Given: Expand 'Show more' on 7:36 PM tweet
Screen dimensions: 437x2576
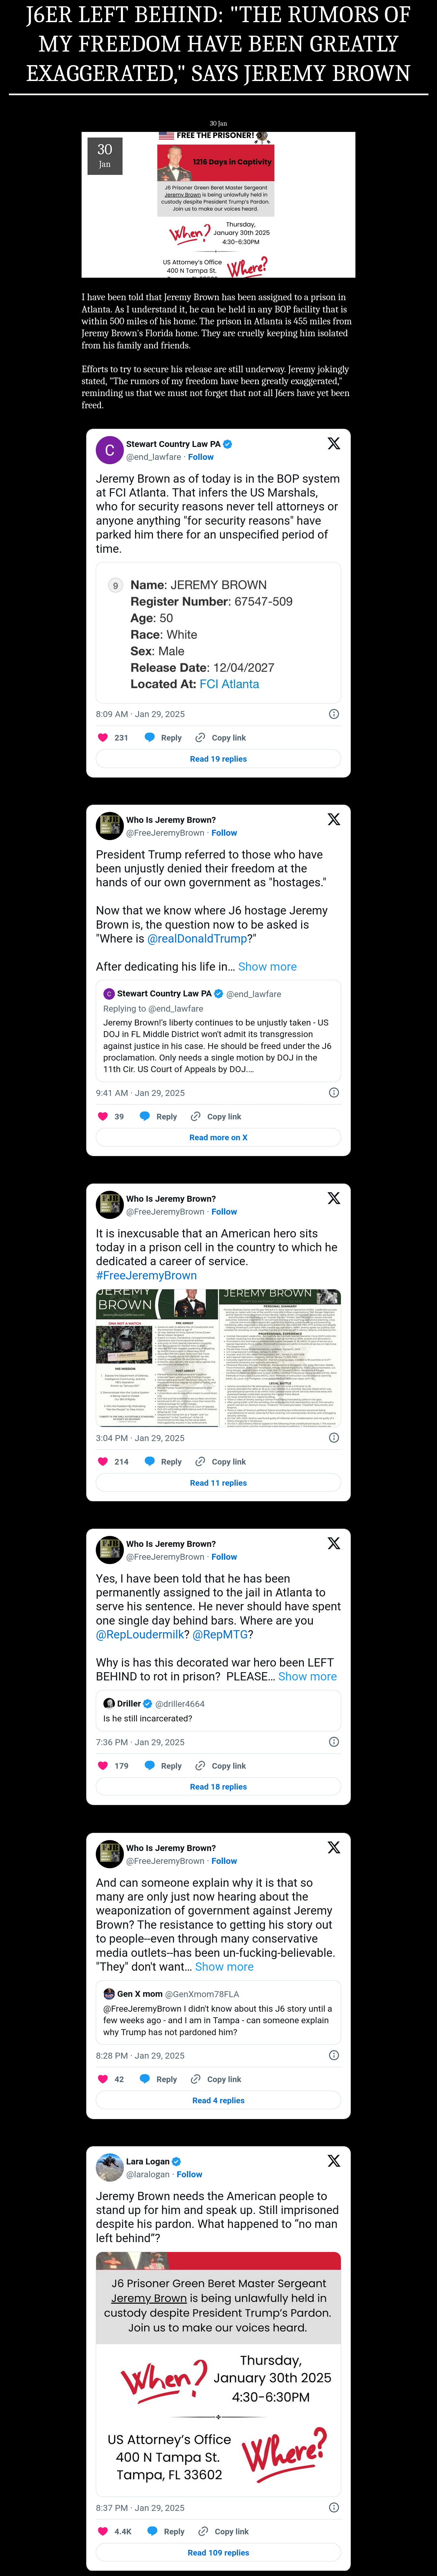Looking at the screenshot, I should (307, 1676).
